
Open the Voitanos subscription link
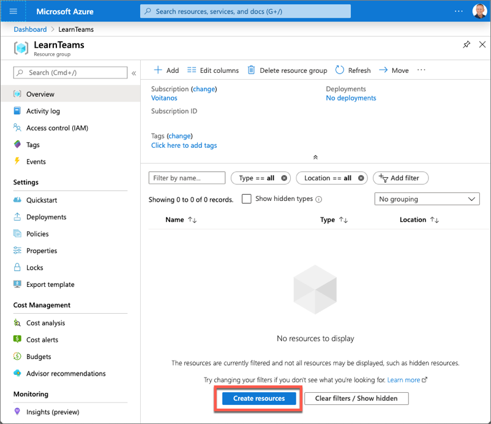click(x=164, y=98)
